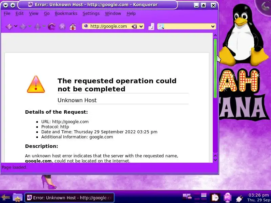Click the scroll up arrow at scrollbar top
Screen dimensions: 271x203
[215, 36]
